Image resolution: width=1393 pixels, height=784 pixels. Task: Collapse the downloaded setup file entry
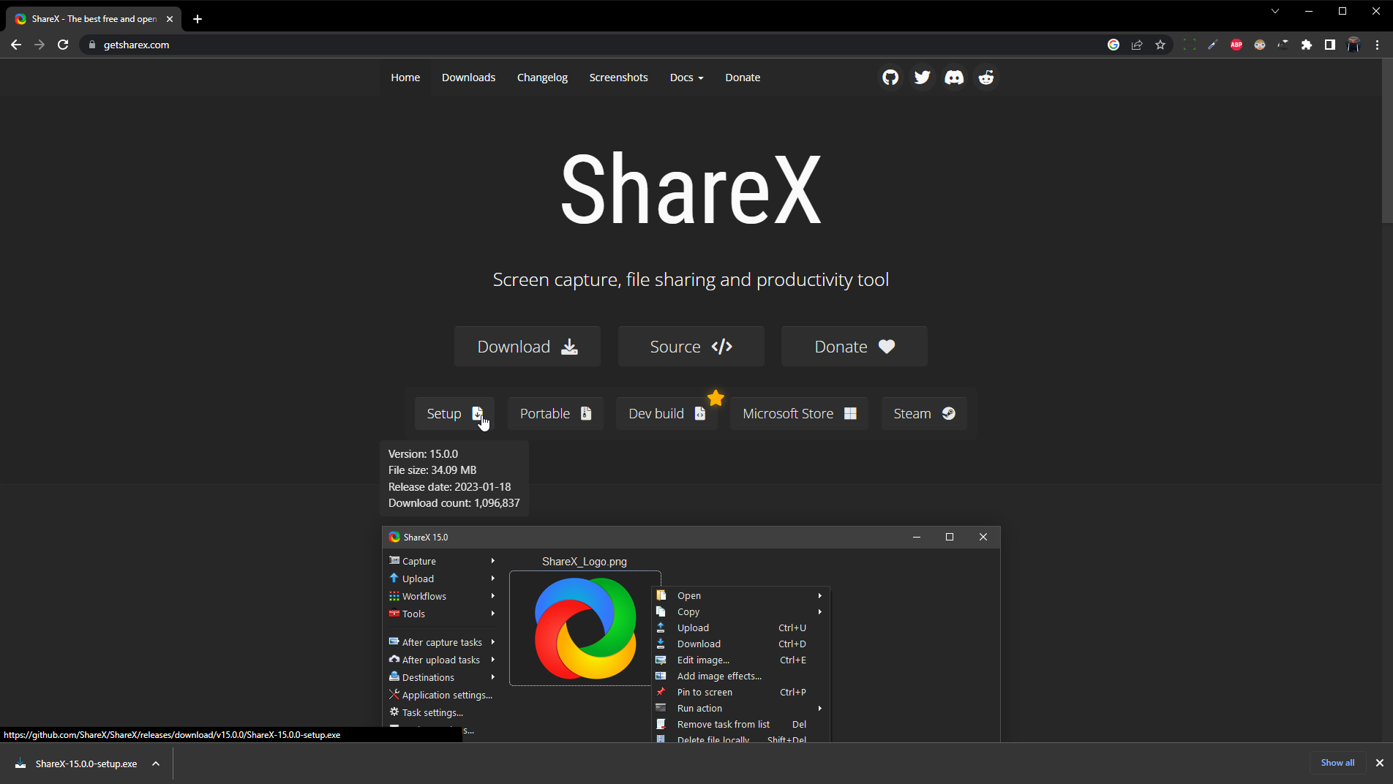[154, 763]
